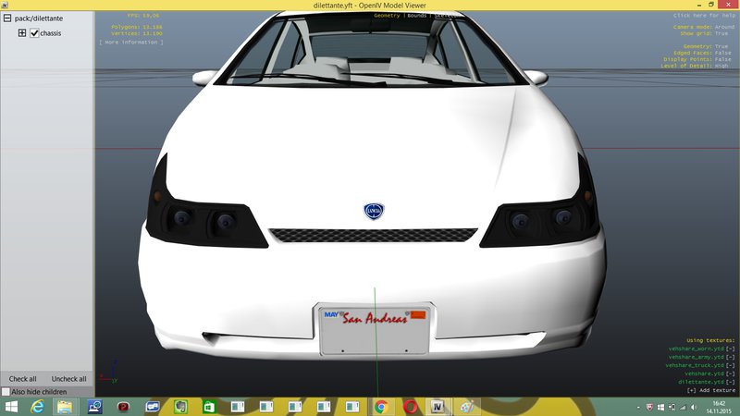Switch to the Bounds view tab
The height and width of the screenshot is (416, 740).
pyautogui.click(x=417, y=16)
